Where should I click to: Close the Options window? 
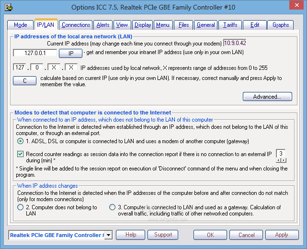(x=296, y=5)
